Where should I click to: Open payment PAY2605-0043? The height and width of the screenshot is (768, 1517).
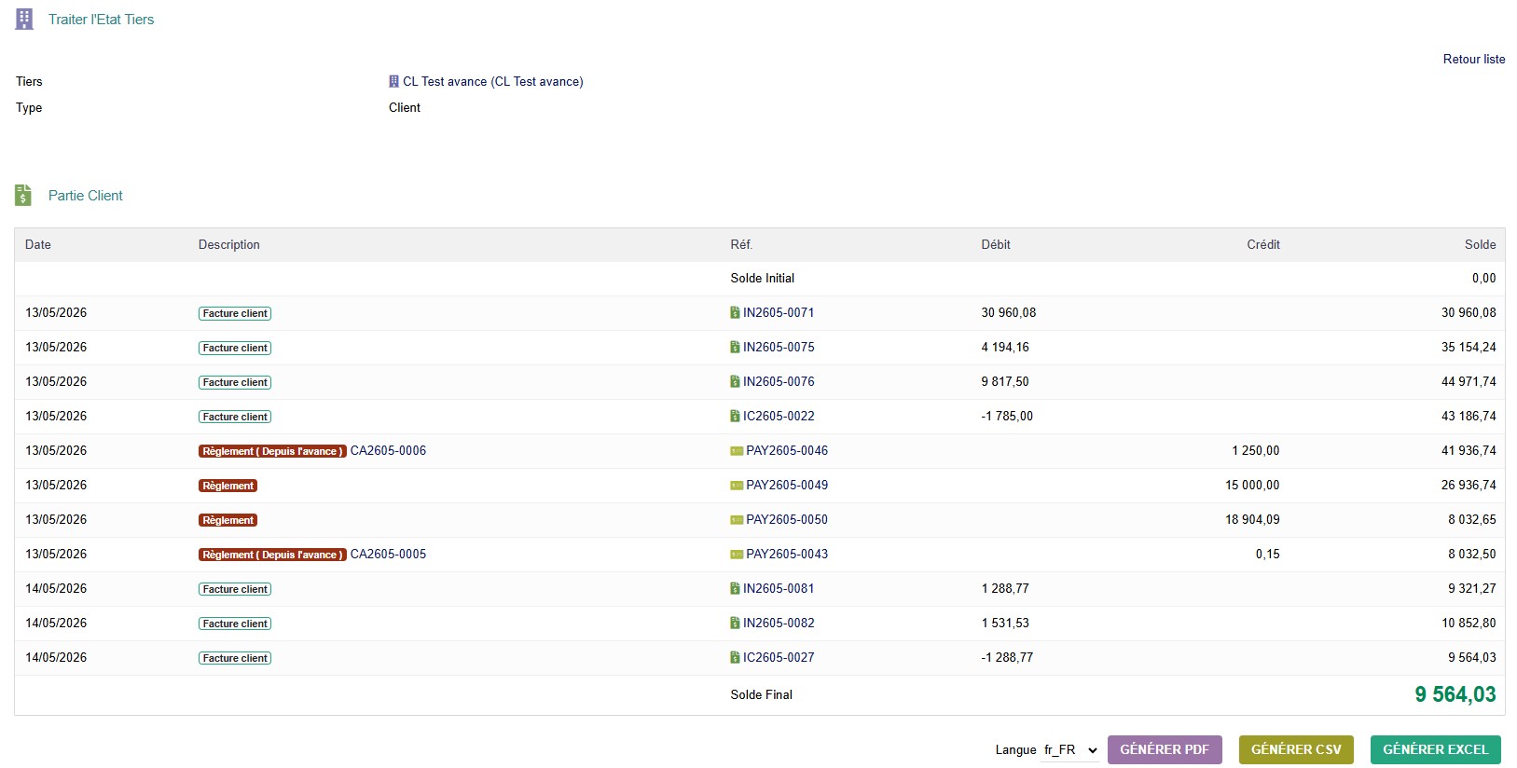click(787, 554)
